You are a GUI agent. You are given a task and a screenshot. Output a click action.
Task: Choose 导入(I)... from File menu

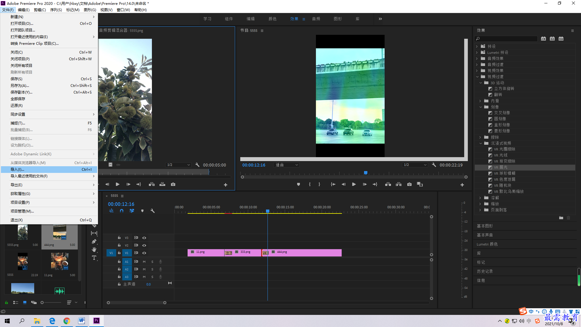coord(49,169)
